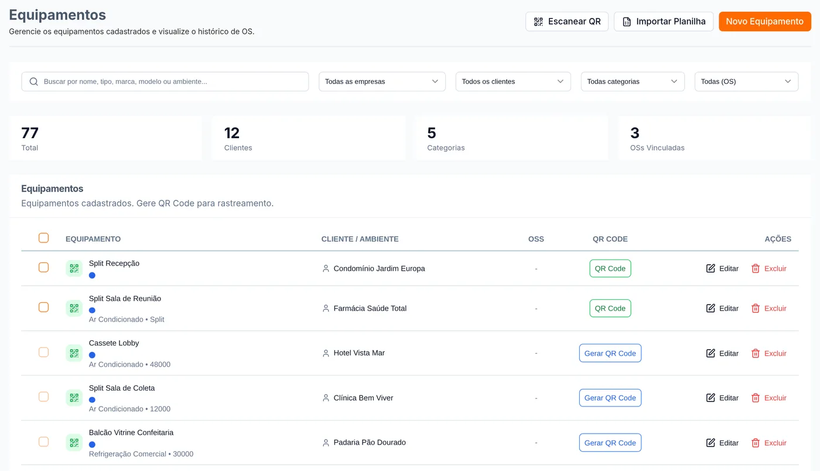This screenshot has height=471, width=820.
Task: Click the trash icon for Hotel Vista Mar row
Action: (x=756, y=353)
